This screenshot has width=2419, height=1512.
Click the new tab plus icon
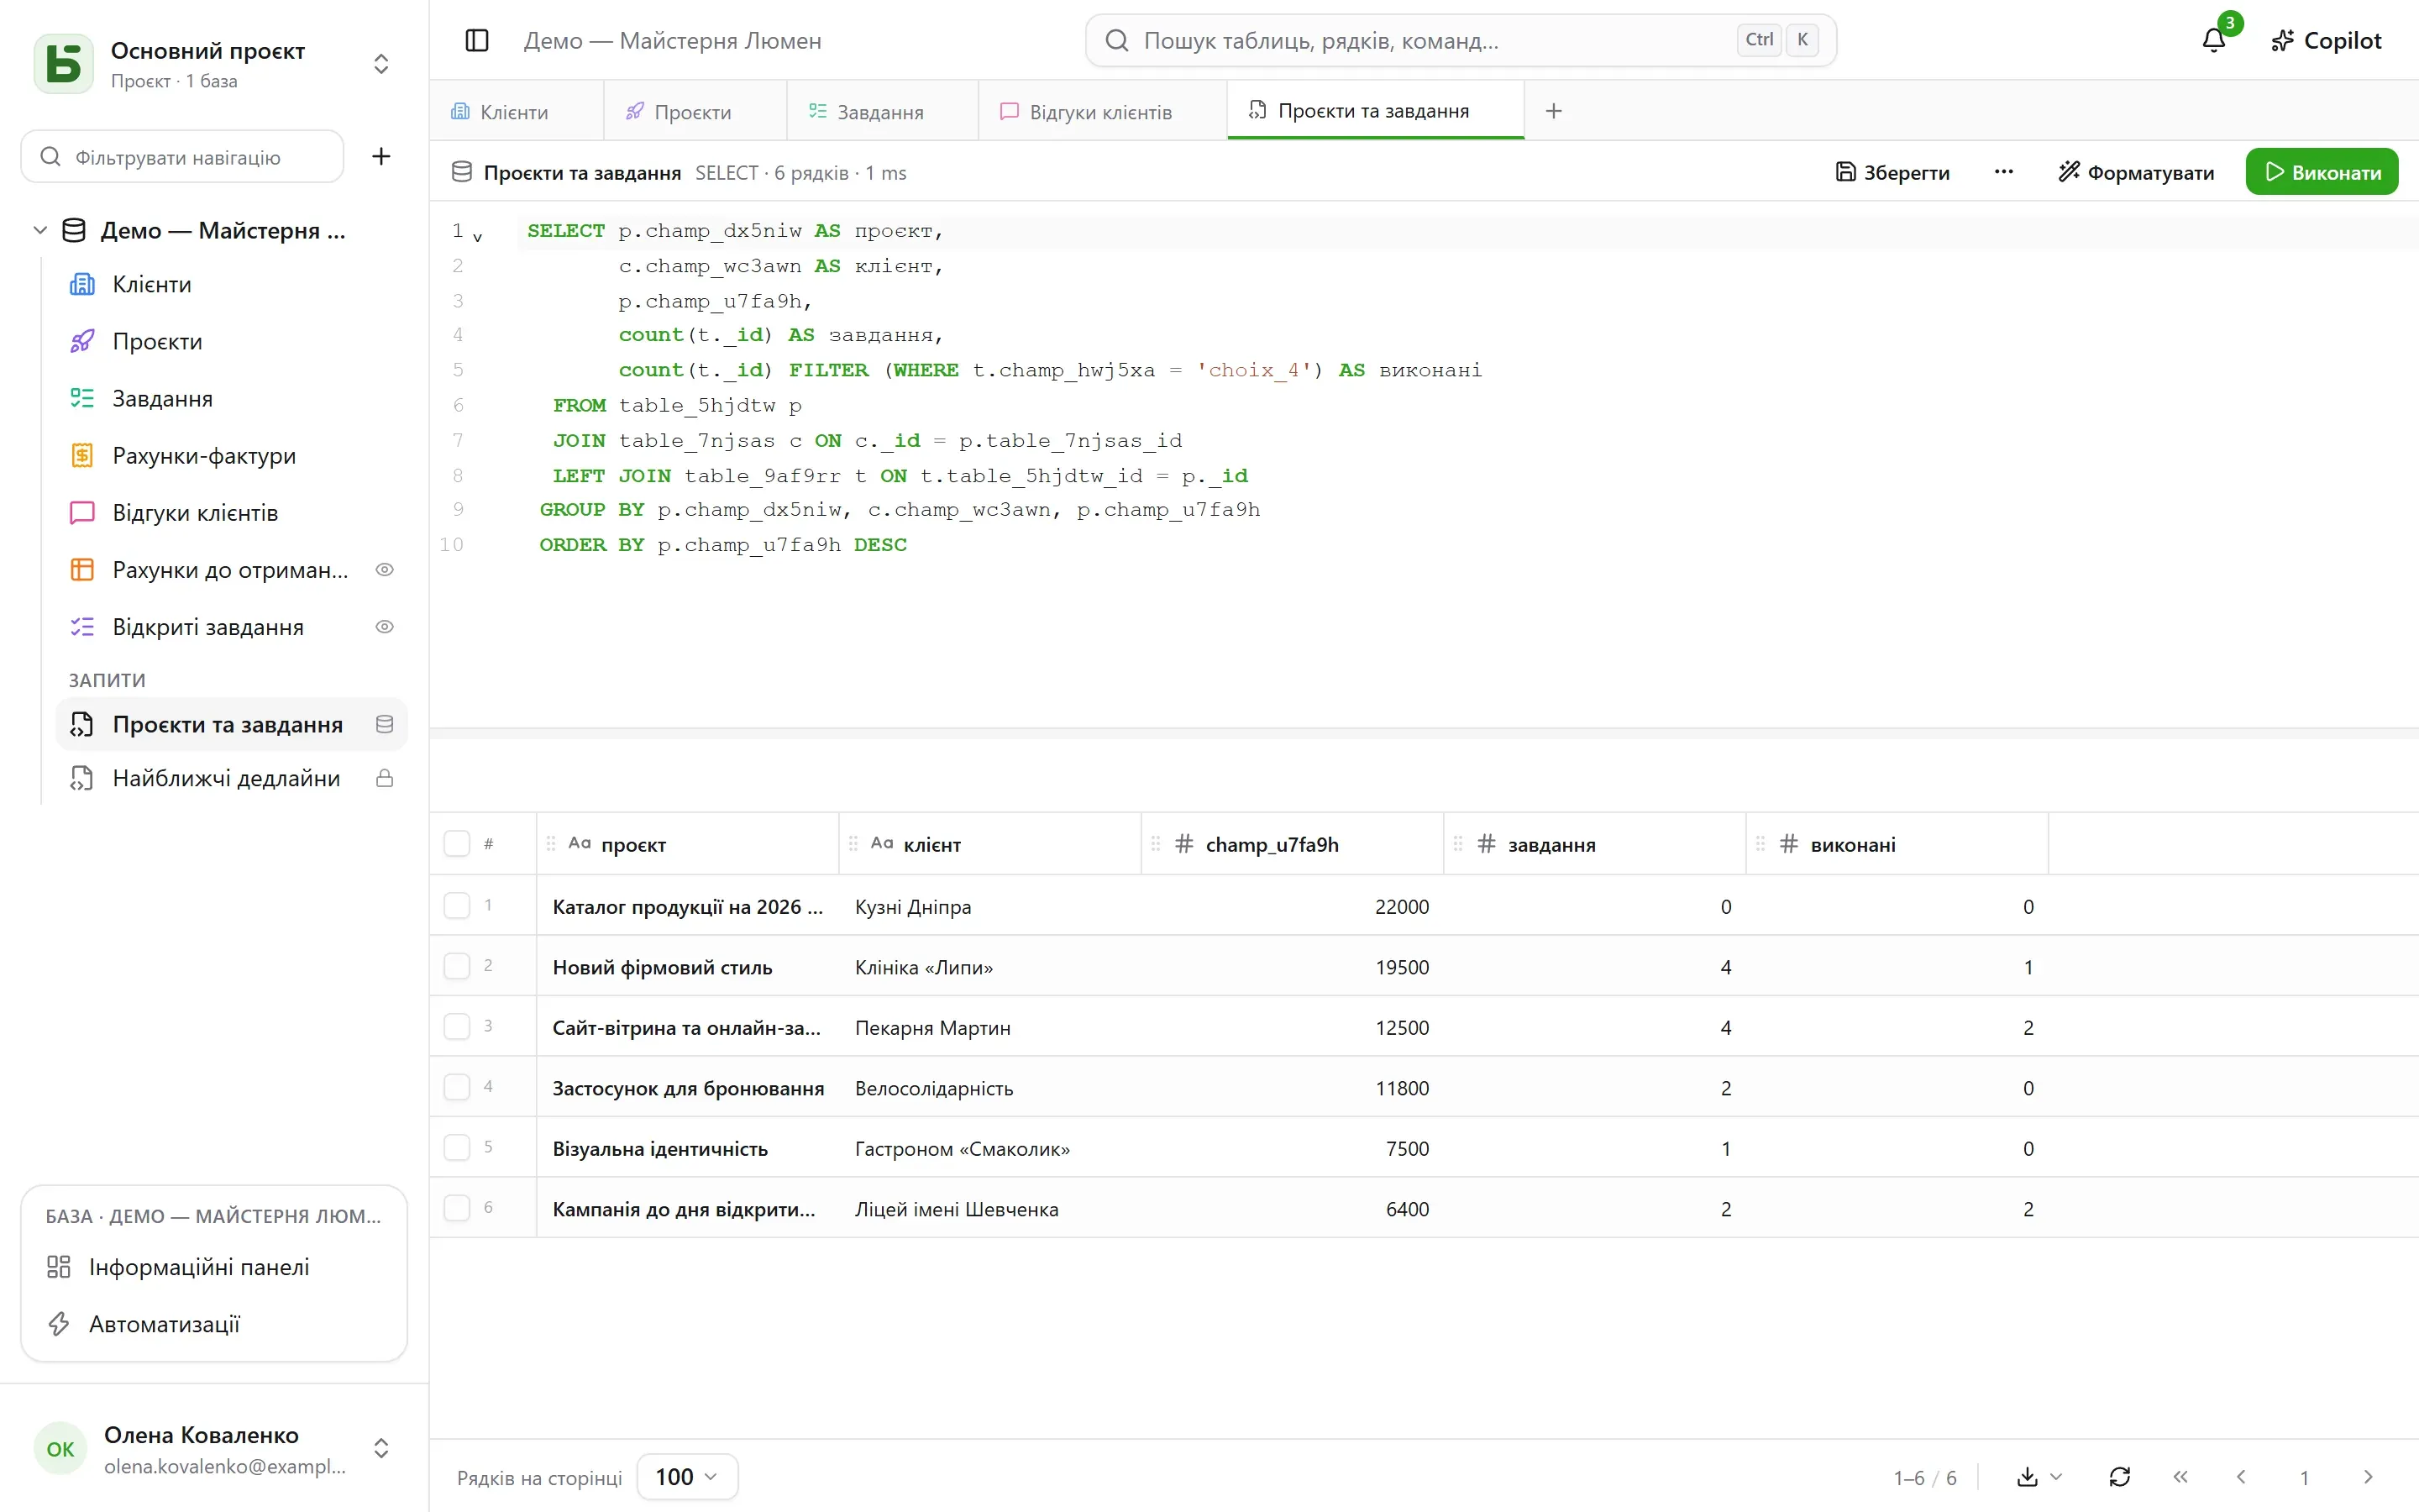tap(1553, 111)
